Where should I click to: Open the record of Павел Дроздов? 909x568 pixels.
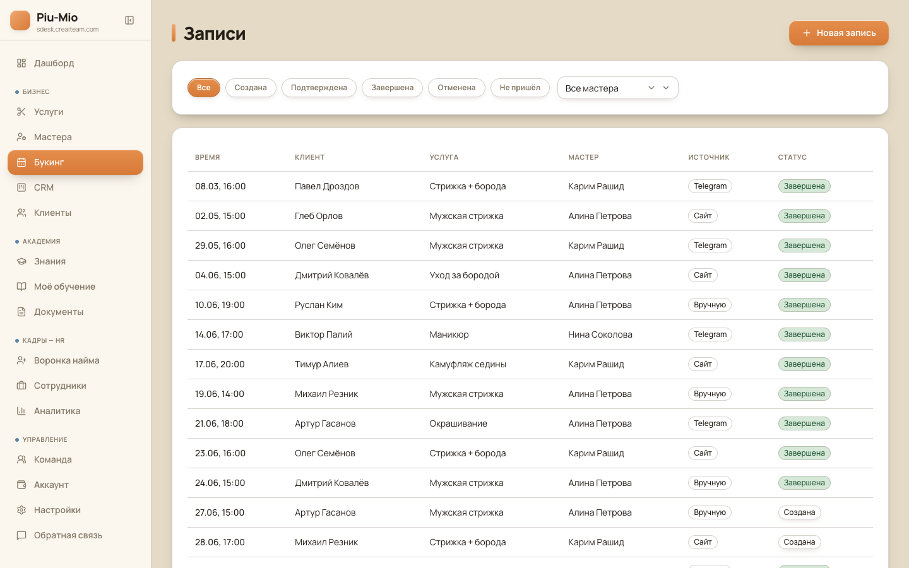tap(530, 186)
